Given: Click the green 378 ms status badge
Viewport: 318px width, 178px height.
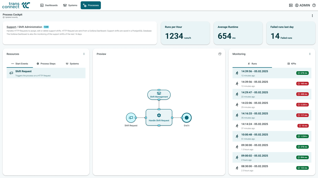Looking at the screenshot, I should click(x=302, y=147).
